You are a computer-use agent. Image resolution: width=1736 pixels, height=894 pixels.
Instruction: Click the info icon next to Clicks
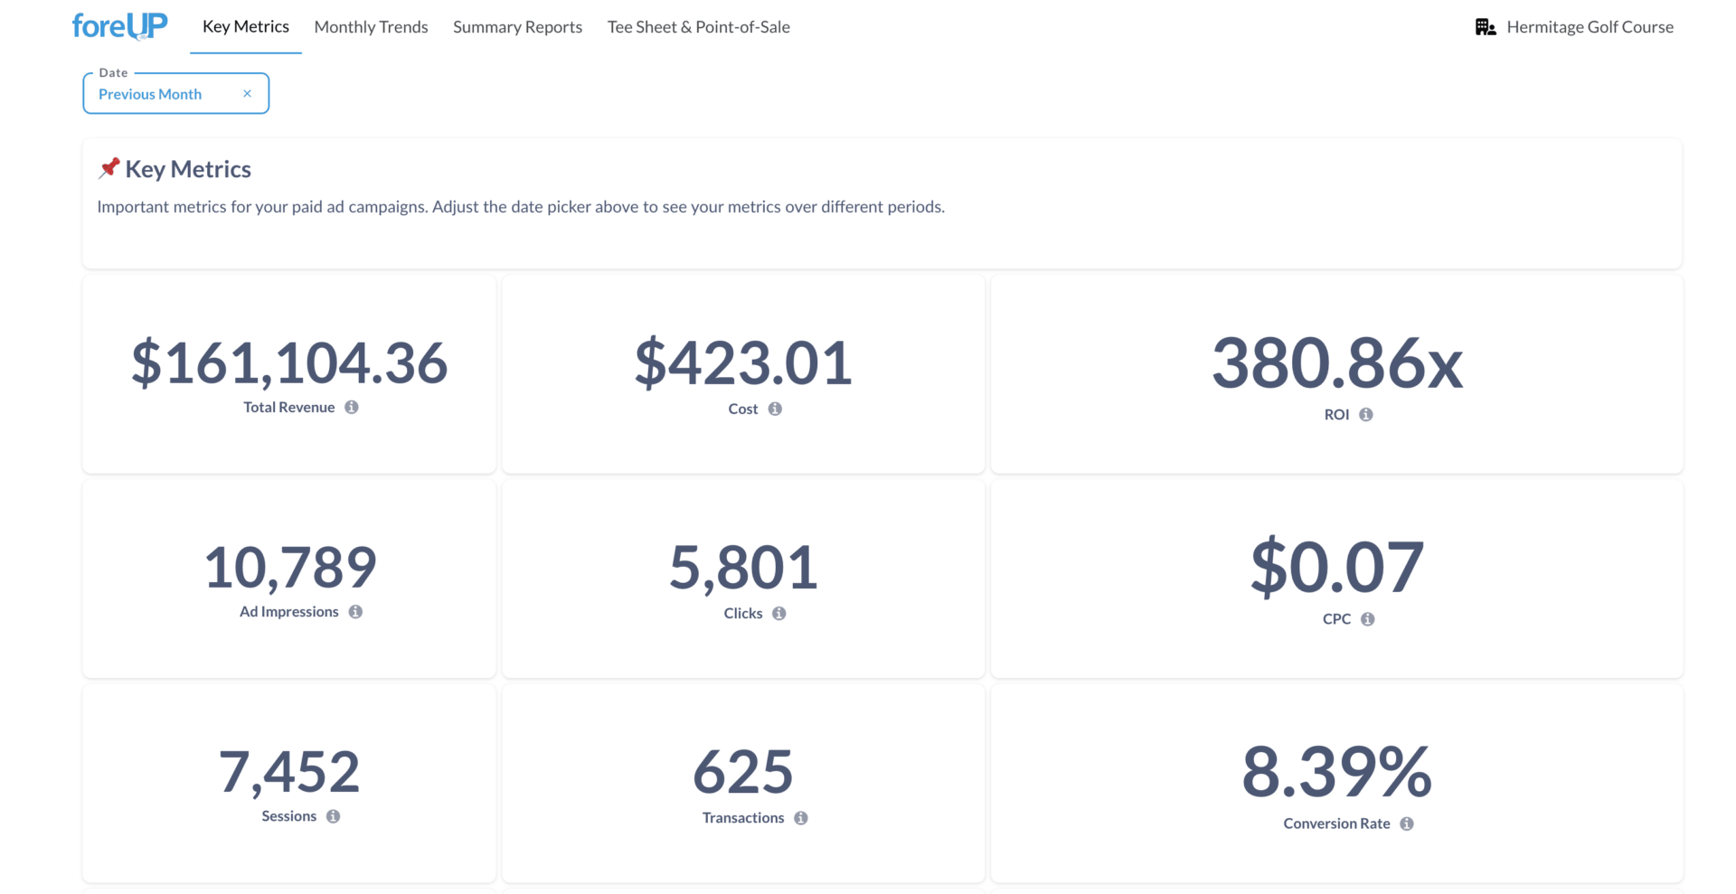tap(778, 614)
